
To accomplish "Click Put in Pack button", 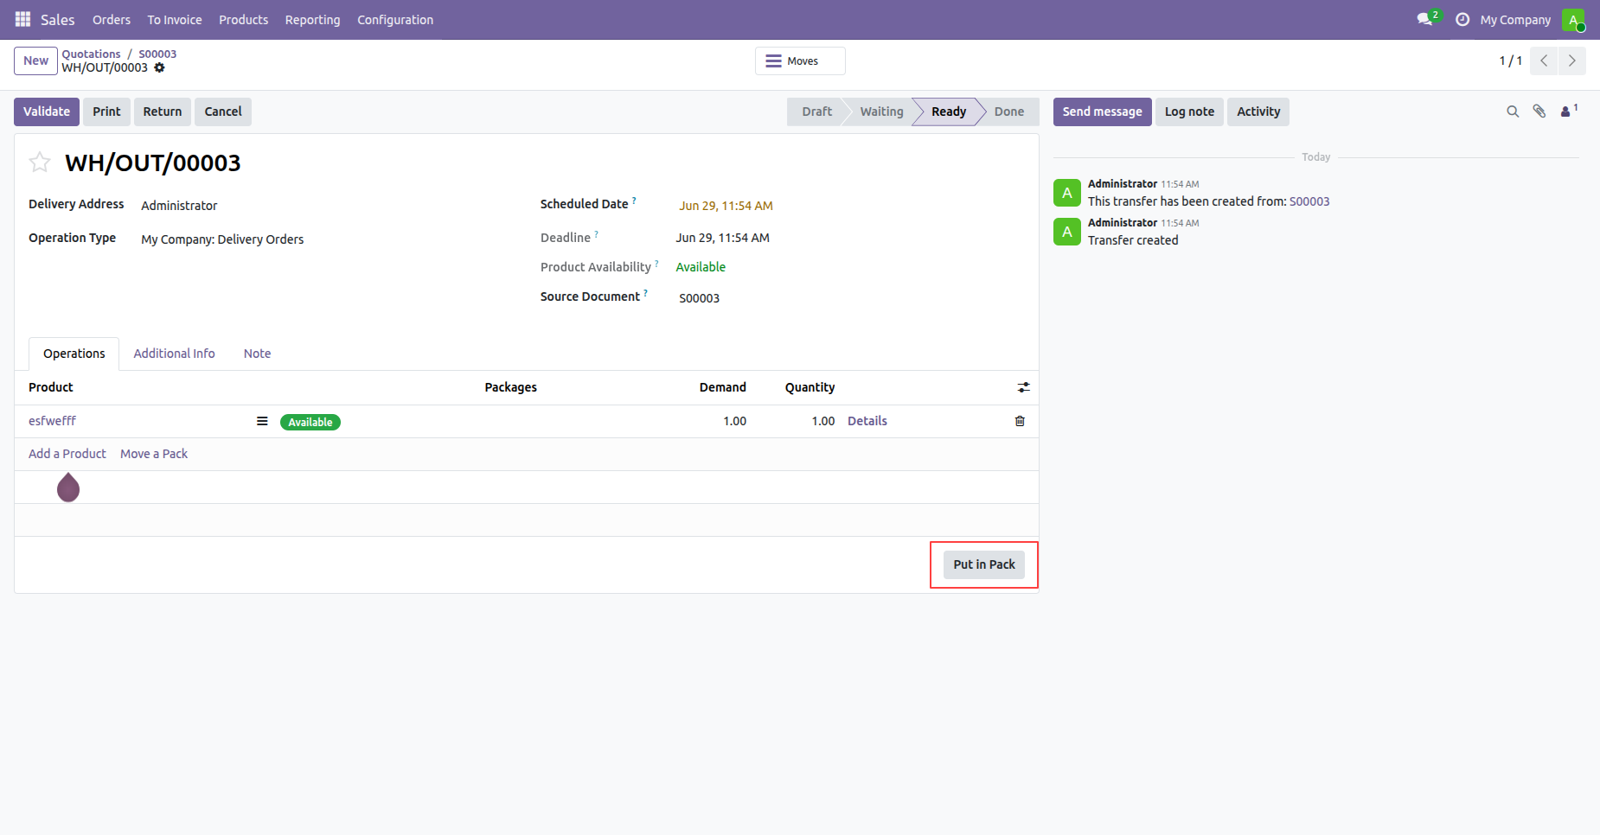I will (984, 564).
